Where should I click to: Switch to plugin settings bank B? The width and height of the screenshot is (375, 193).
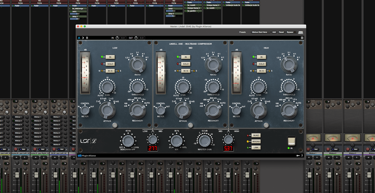87,38
